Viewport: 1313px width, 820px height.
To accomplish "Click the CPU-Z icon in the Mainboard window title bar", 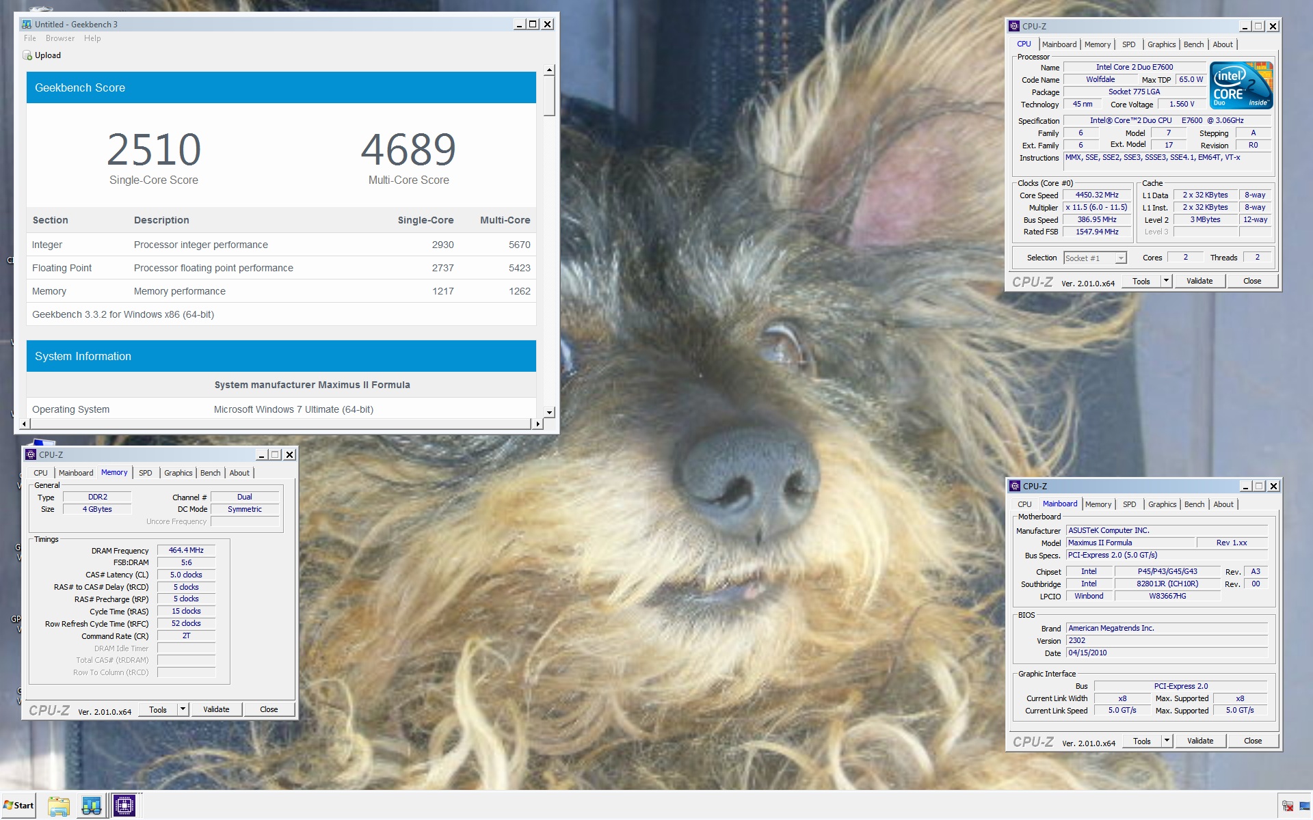I will point(1014,486).
